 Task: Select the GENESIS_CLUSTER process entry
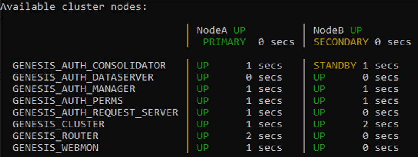pos(59,124)
